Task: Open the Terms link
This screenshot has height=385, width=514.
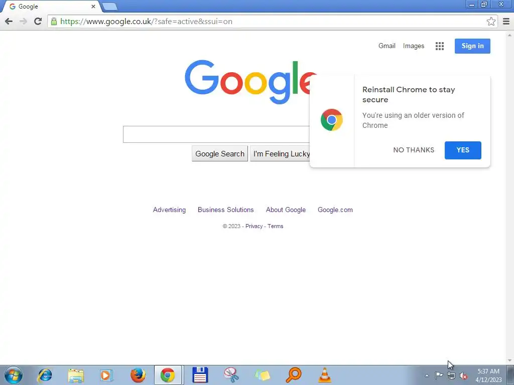Action: point(276,226)
